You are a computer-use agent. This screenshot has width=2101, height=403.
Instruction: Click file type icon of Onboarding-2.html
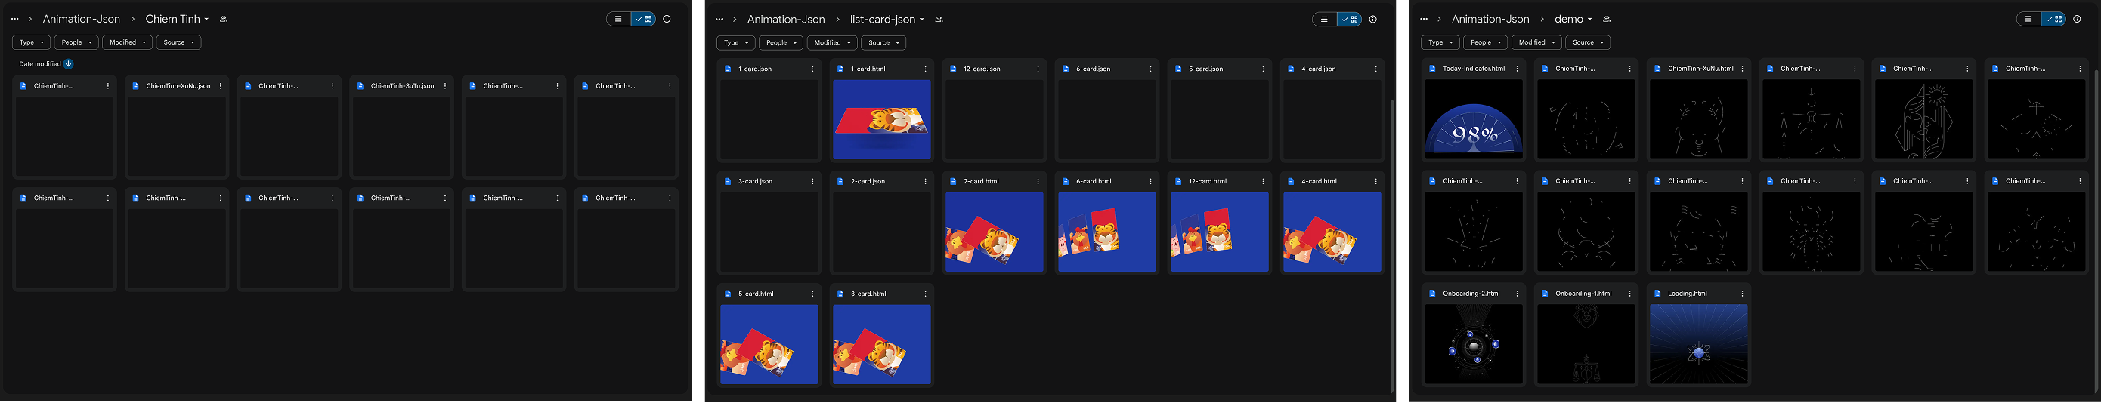tap(1432, 294)
